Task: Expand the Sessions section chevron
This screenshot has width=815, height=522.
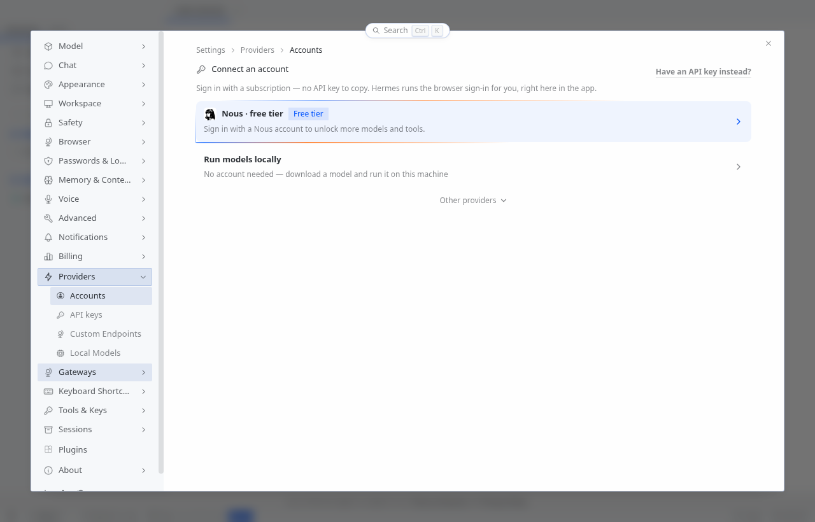Action: 144,430
